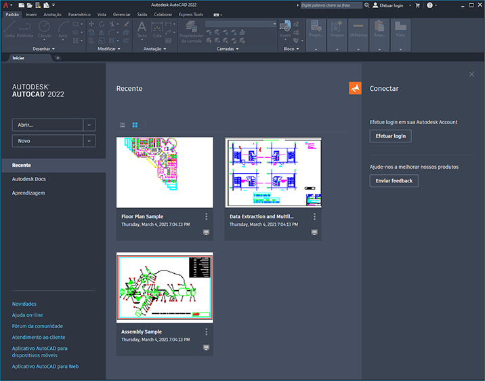
Task: Click the help question mark icon
Action: 429,5
